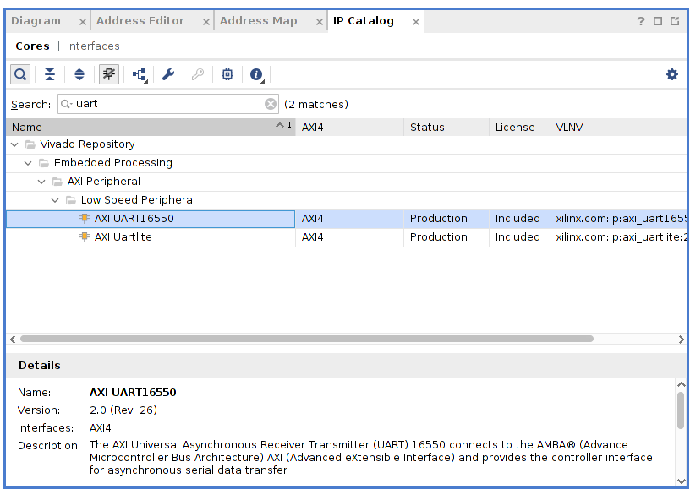Close the Address Map tab
Viewport: 690px width, 489px height.
[320, 22]
